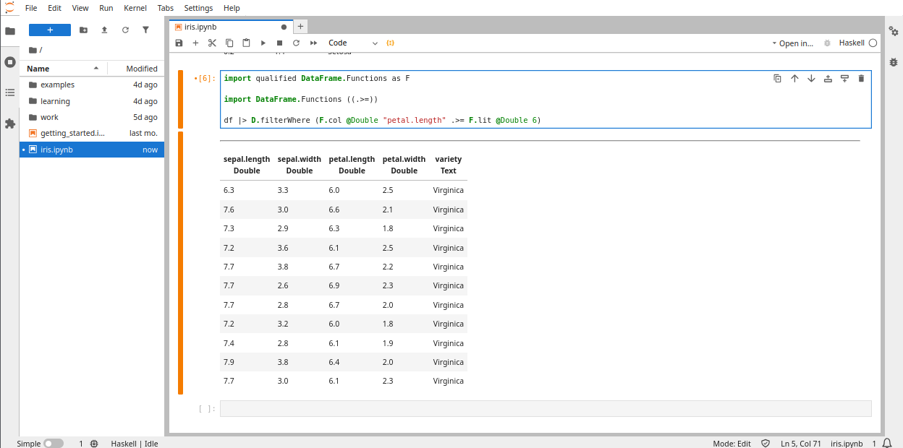
Task: Run the selected cell with play icon
Action: [263, 43]
